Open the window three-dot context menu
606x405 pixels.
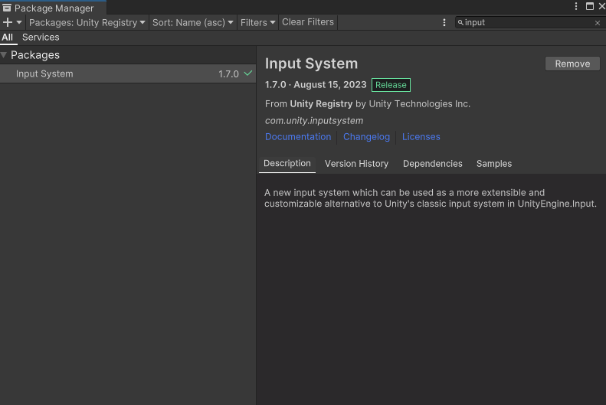pos(576,6)
